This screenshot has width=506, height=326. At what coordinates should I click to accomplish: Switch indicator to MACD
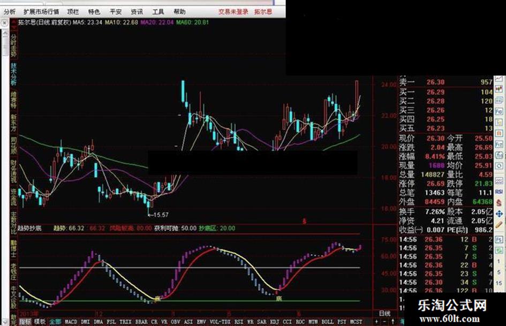click(71, 322)
